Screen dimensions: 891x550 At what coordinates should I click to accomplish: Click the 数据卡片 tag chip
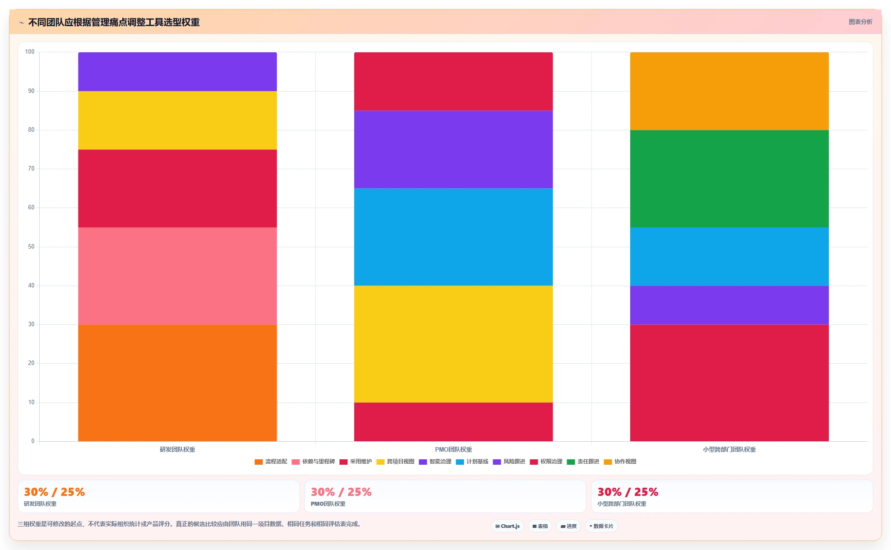601,526
